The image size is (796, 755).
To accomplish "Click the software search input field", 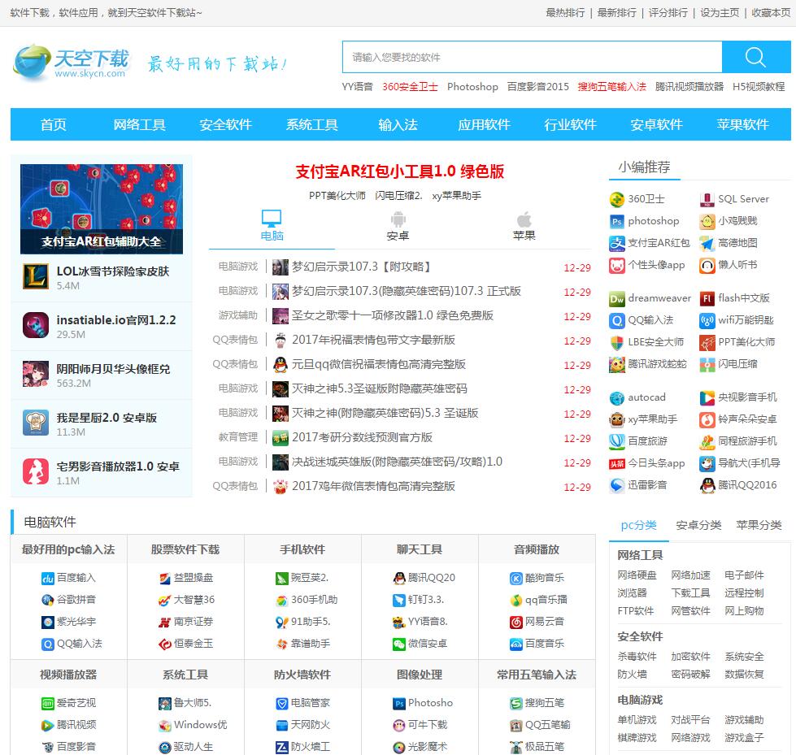I will click(532, 58).
